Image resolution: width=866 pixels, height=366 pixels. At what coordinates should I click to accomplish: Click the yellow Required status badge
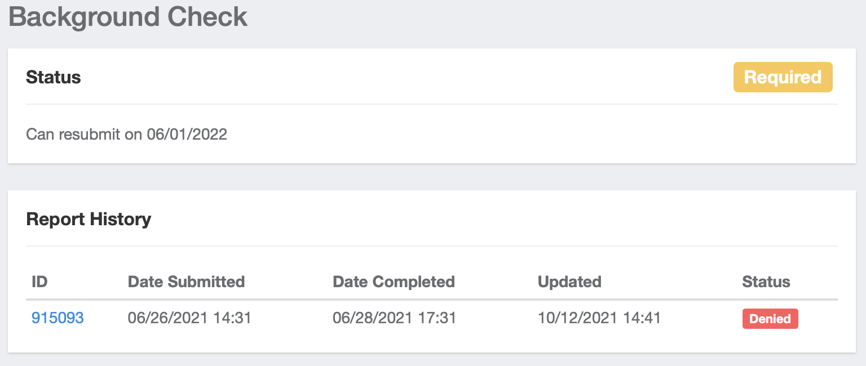click(x=783, y=77)
